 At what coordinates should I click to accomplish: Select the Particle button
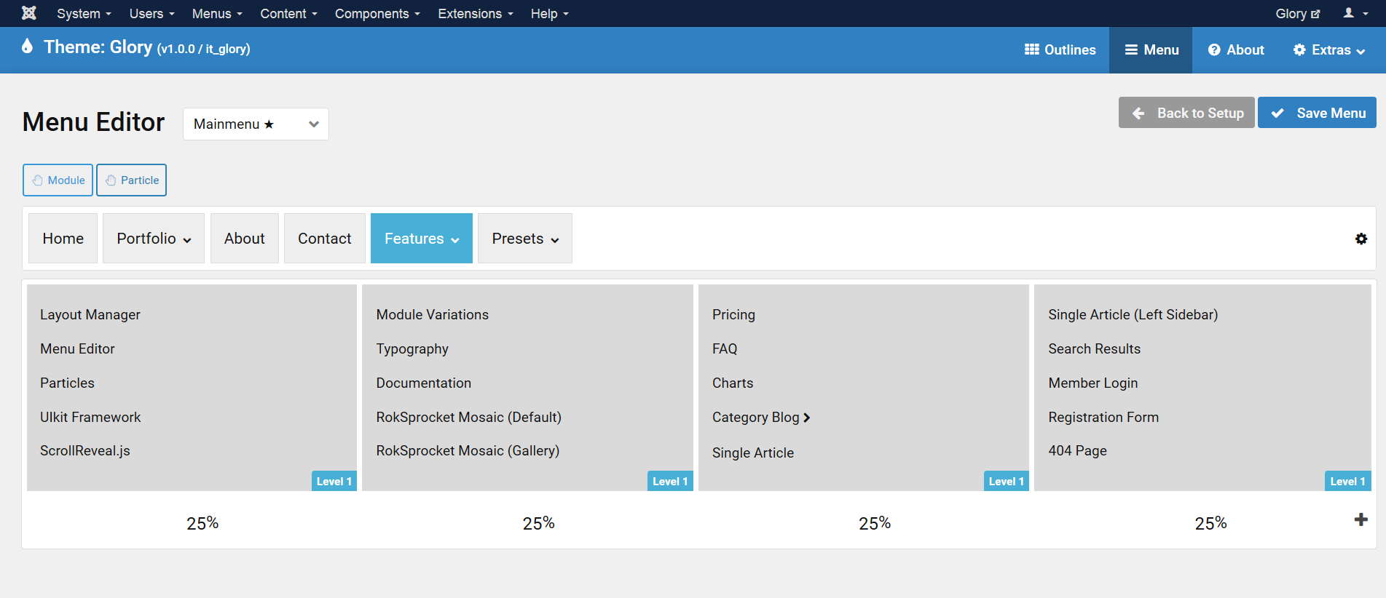132,180
